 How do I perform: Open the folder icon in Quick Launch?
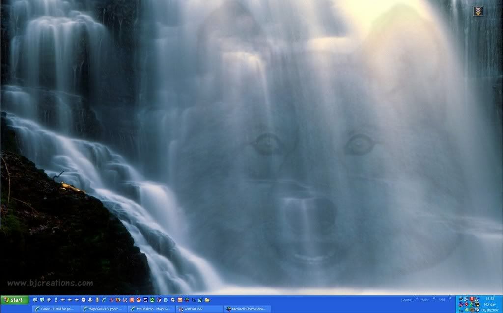click(207, 300)
